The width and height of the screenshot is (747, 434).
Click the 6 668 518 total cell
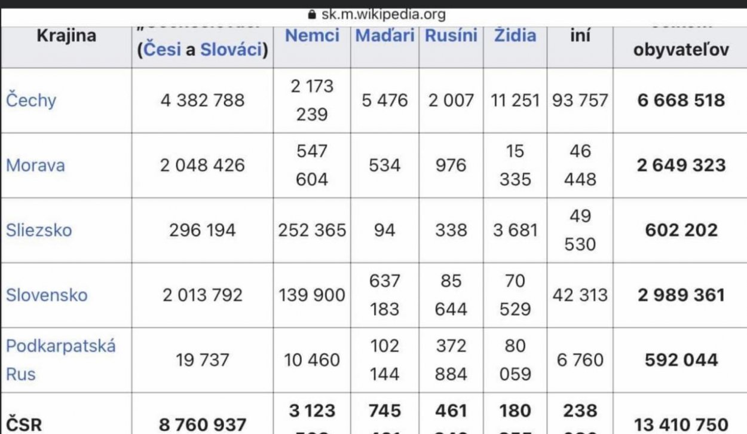[683, 100]
